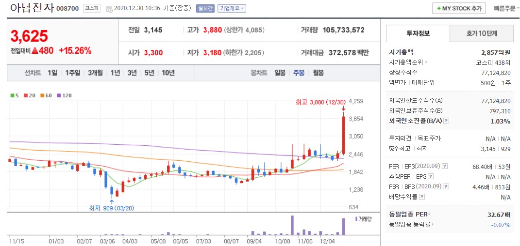Click the plus icon on MY STOCK 추가
The image size is (520, 246).
439,8
